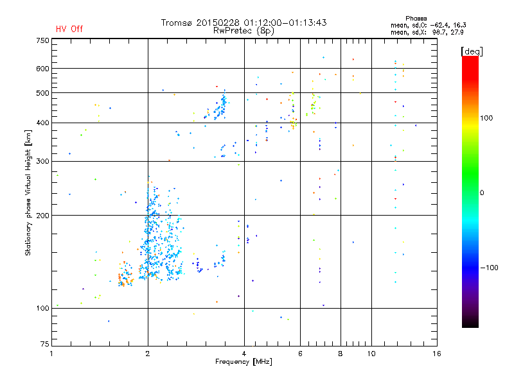Click the phase colorbar gradient
Screen dimensions: 514x385
(470, 192)
